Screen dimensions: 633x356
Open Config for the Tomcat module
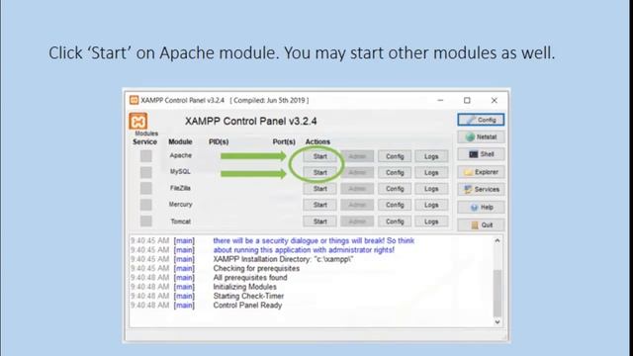(395, 222)
